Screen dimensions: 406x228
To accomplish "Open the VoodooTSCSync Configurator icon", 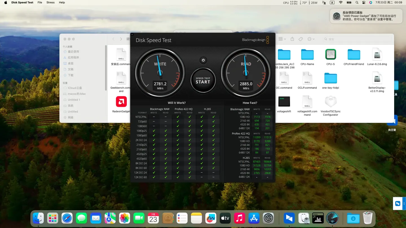I will 330,102.
